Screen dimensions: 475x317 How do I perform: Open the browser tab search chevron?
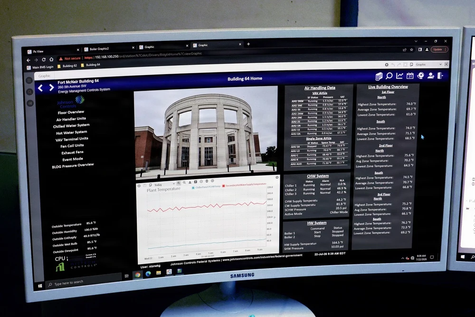pyautogui.click(x=416, y=41)
